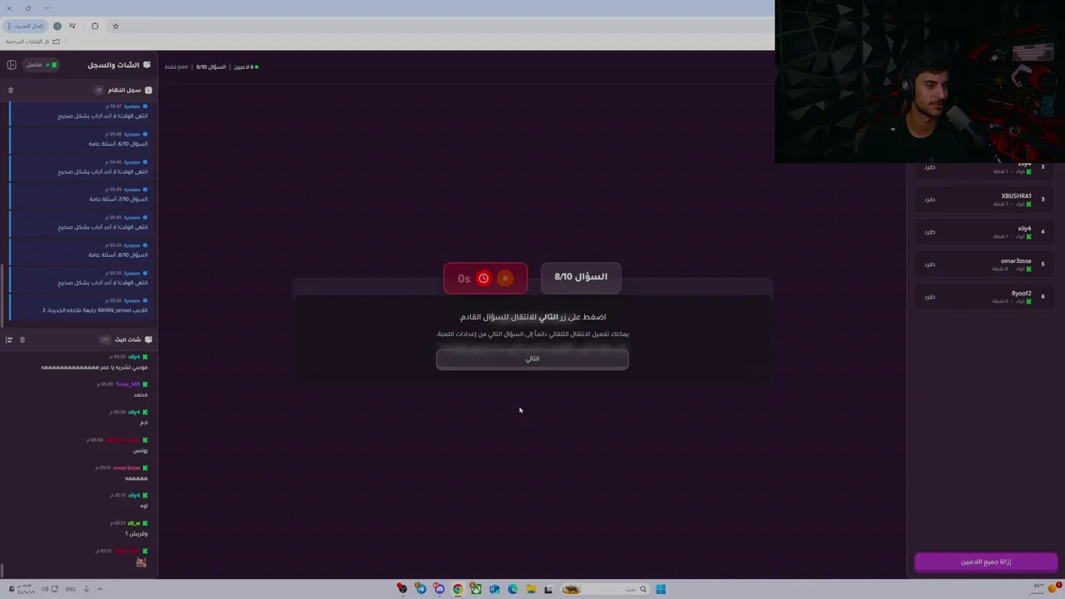Click the microphone tray icon

86,589
